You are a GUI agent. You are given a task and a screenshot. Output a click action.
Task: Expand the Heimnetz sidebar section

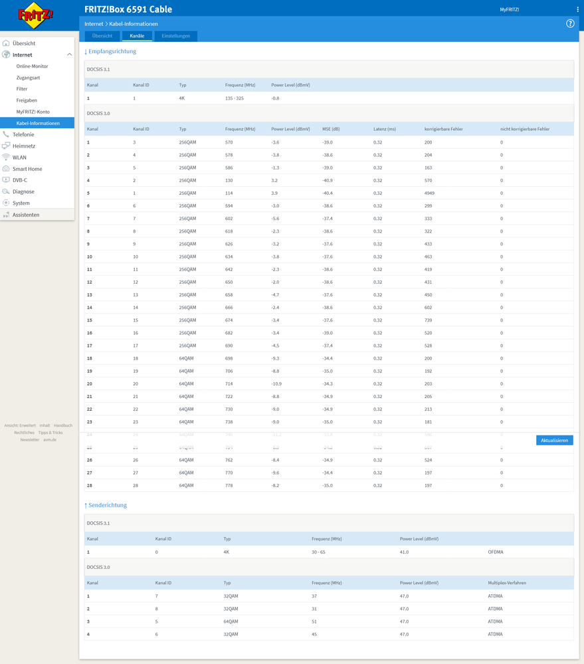pos(24,146)
